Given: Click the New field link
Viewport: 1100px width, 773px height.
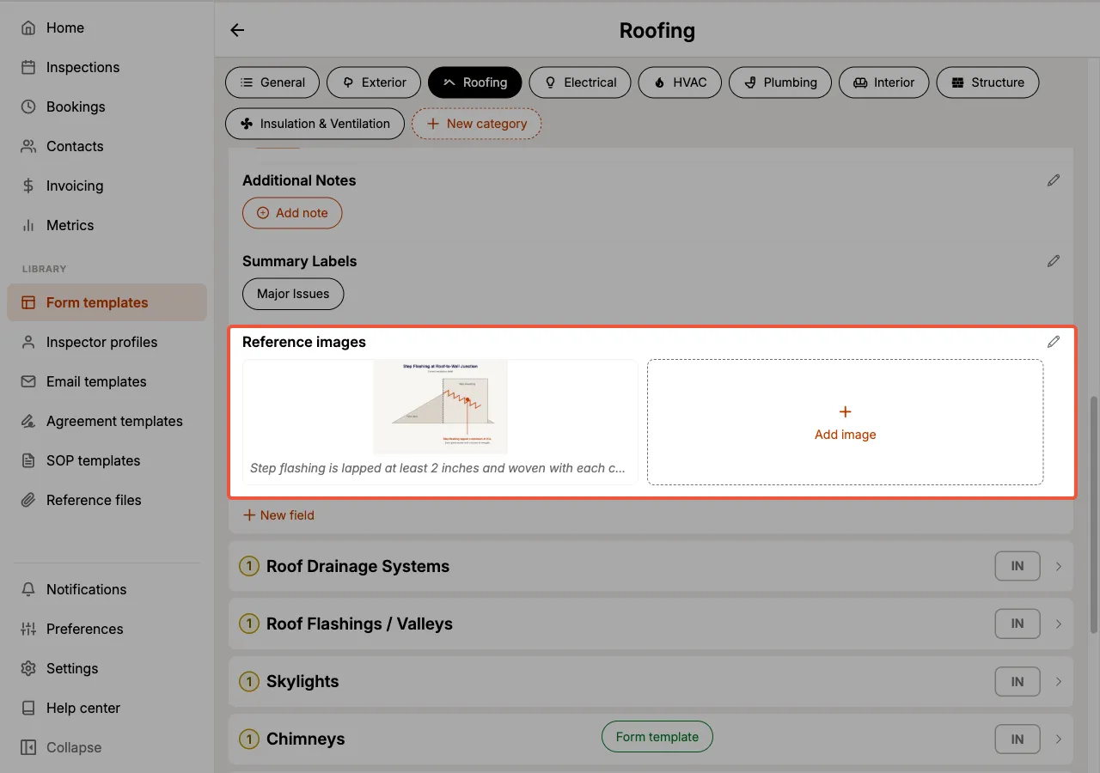Looking at the screenshot, I should [x=278, y=515].
